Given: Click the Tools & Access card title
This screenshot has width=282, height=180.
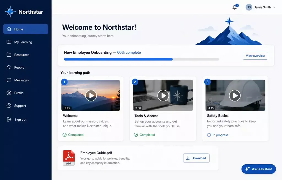Looking at the screenshot, I should pyautogui.click(x=146, y=116).
